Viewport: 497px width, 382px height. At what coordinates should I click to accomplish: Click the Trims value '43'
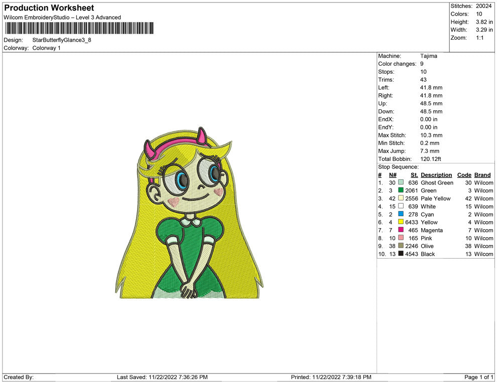tap(424, 80)
